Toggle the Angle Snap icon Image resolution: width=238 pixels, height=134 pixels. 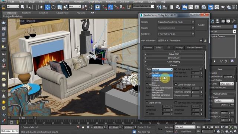click(x=110, y=7)
